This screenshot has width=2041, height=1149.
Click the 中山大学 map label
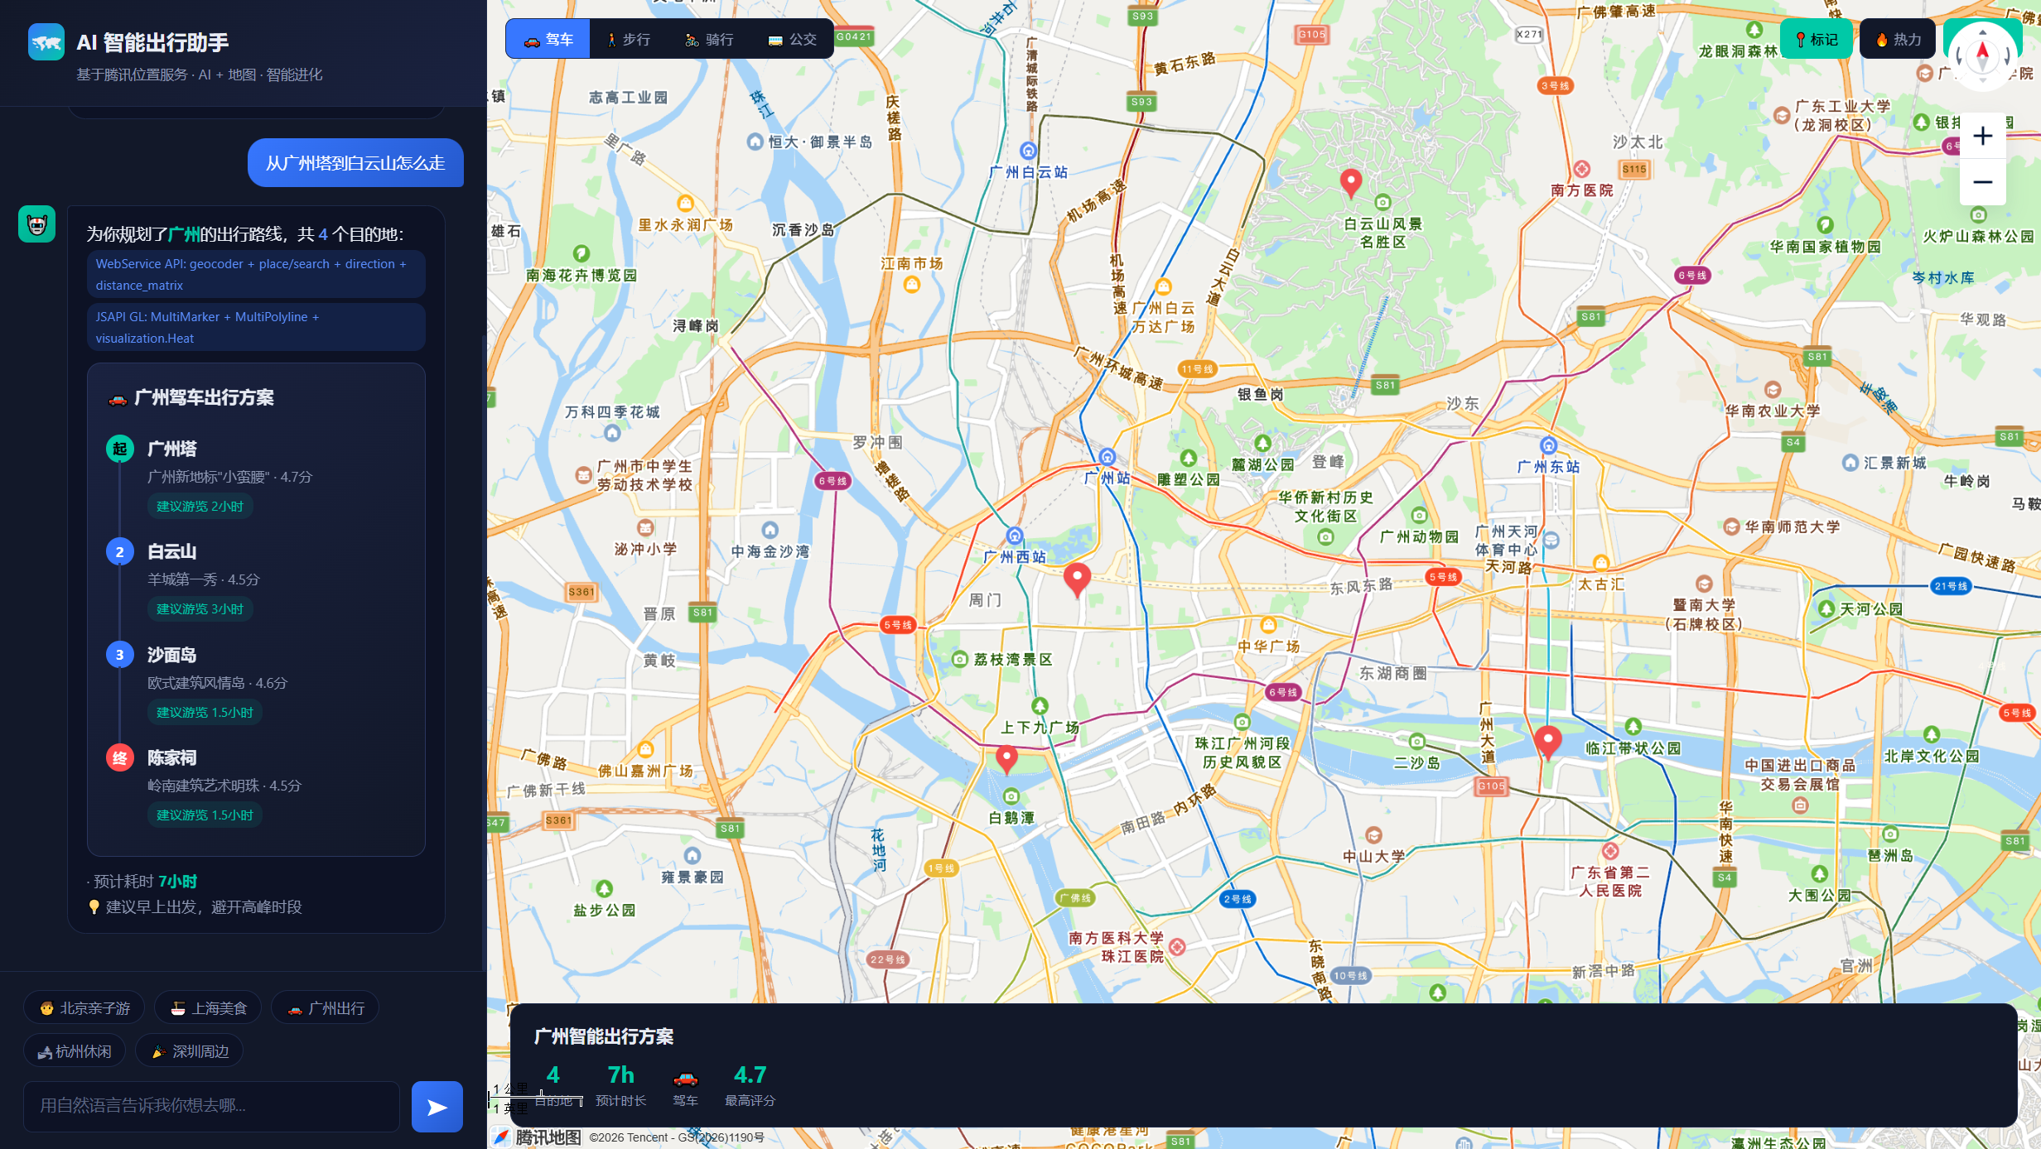[1373, 856]
